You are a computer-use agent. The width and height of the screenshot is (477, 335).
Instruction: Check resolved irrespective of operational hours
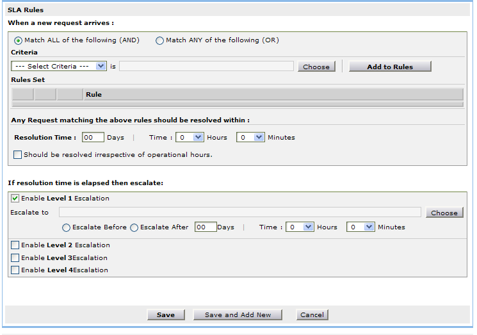pyautogui.click(x=17, y=154)
